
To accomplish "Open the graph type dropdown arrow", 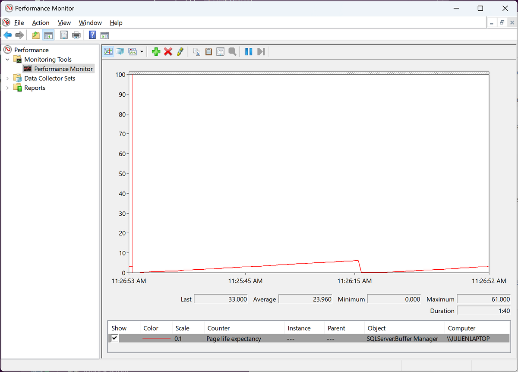I will tap(141, 51).
